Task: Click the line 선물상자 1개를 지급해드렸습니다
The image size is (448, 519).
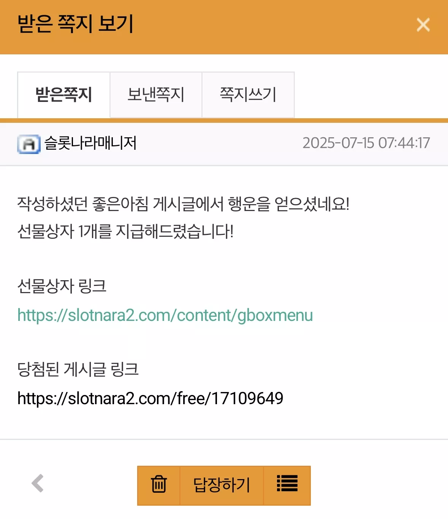Action: click(x=126, y=231)
